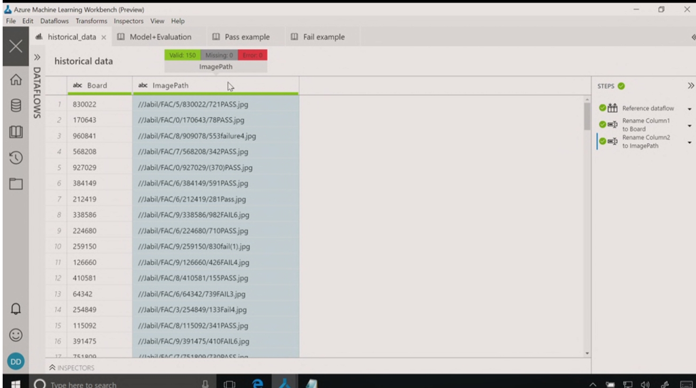
Task: Select cell //Jabil/FAC/3/254849/133Fail4.jpg
Action: 215,309
